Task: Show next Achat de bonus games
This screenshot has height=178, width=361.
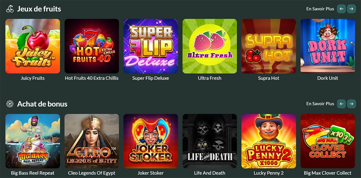Action: point(351,104)
